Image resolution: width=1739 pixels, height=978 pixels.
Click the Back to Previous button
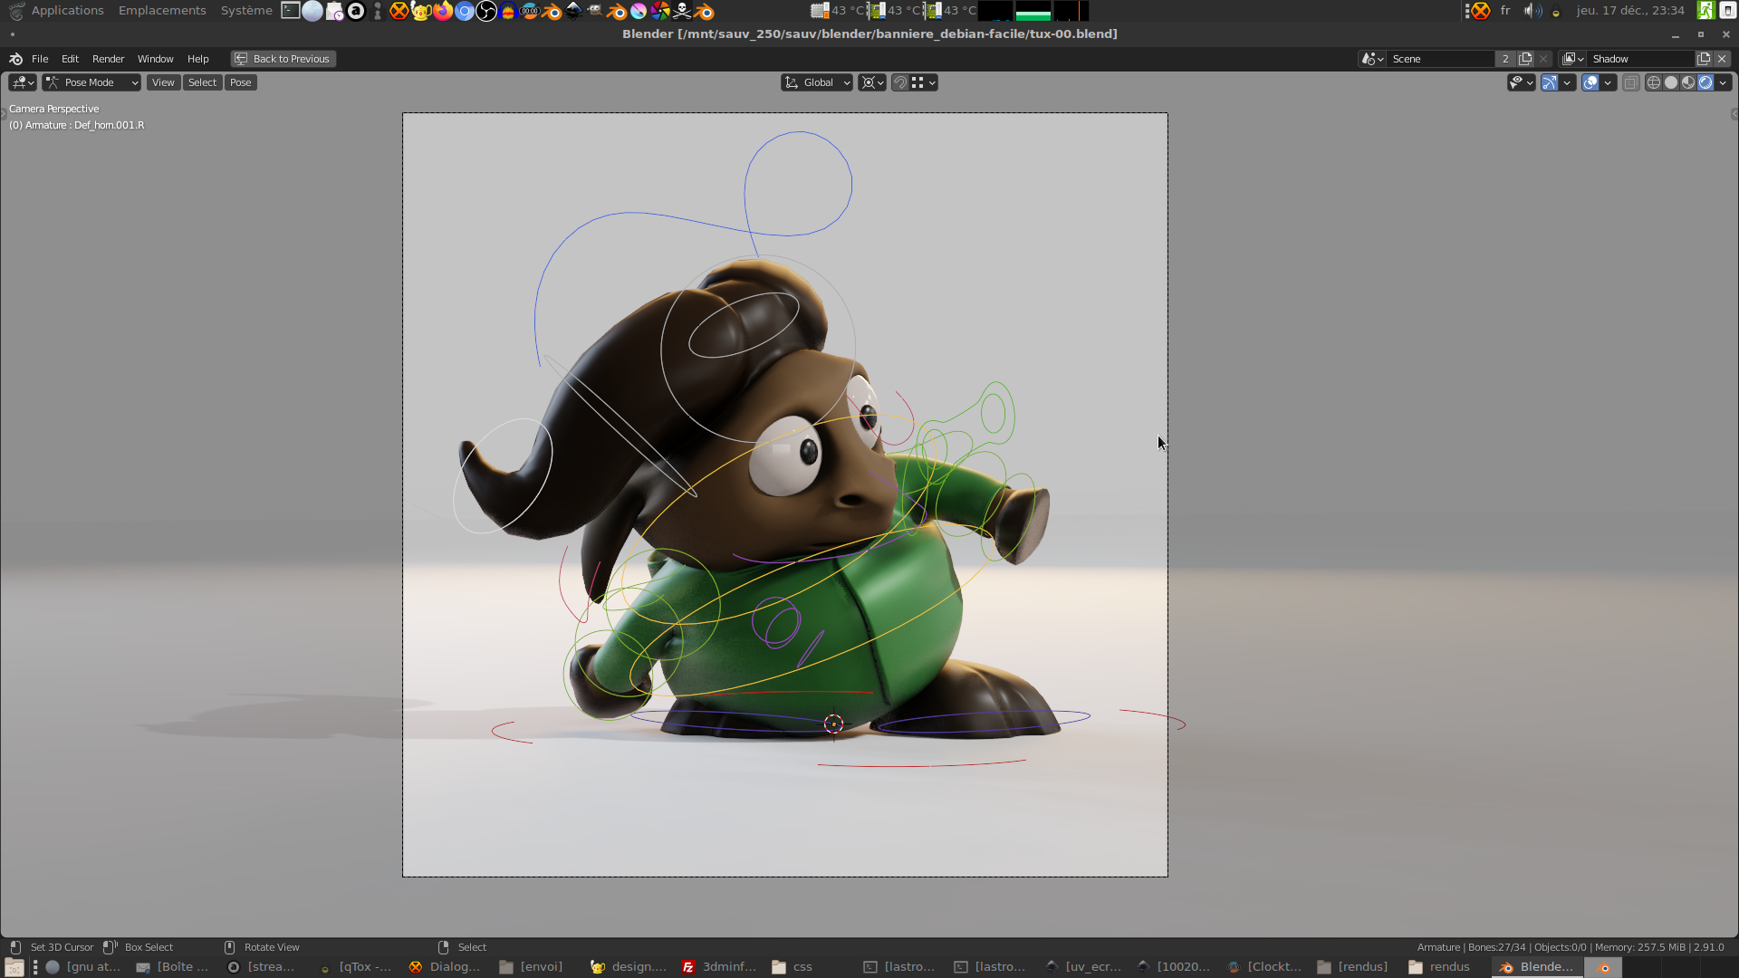coord(283,59)
